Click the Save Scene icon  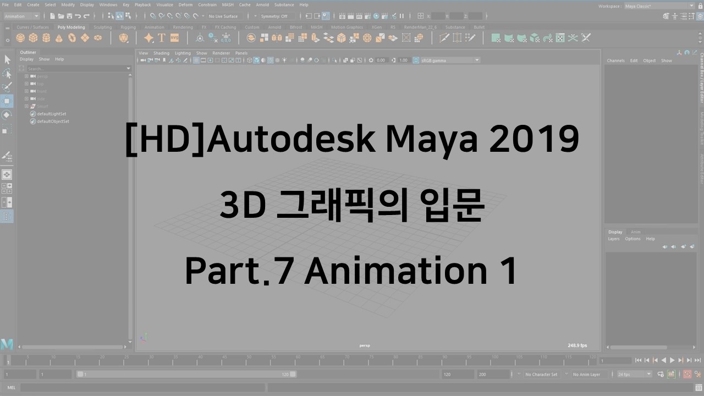(69, 16)
